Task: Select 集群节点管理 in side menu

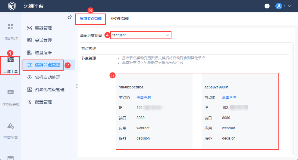Action: (48, 65)
